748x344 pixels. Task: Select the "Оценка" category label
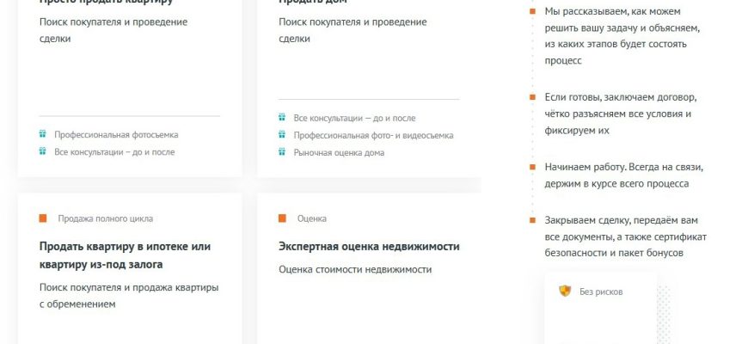click(x=312, y=218)
